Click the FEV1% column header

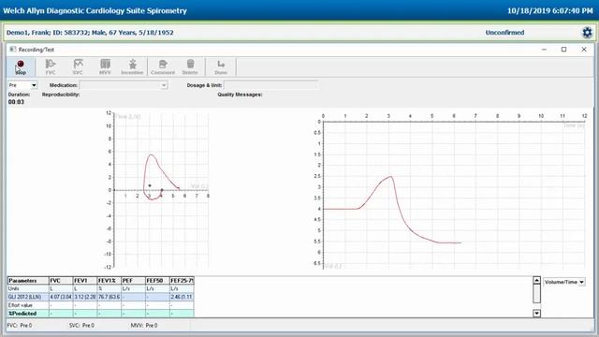coord(109,281)
